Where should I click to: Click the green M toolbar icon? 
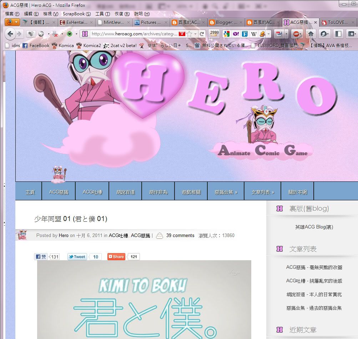70,34
